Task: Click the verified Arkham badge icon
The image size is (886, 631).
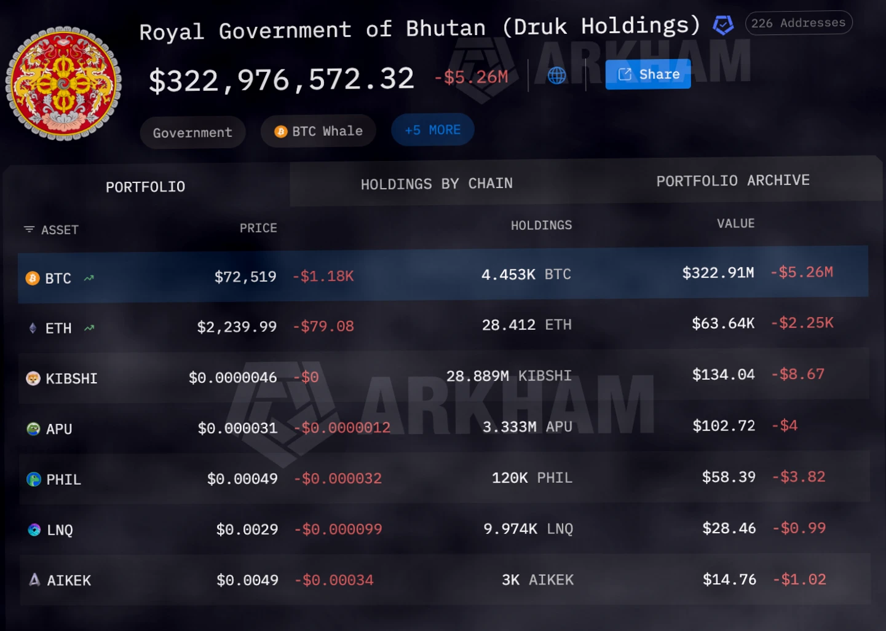Action: pos(723,25)
